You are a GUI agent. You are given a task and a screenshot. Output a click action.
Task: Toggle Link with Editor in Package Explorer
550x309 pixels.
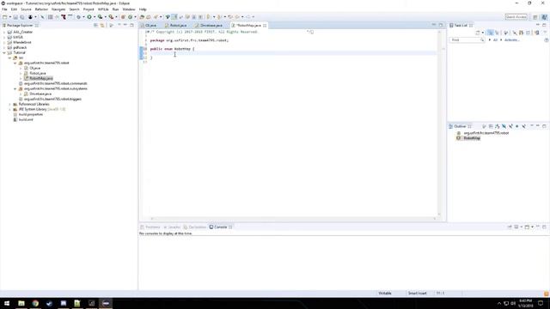click(102, 25)
